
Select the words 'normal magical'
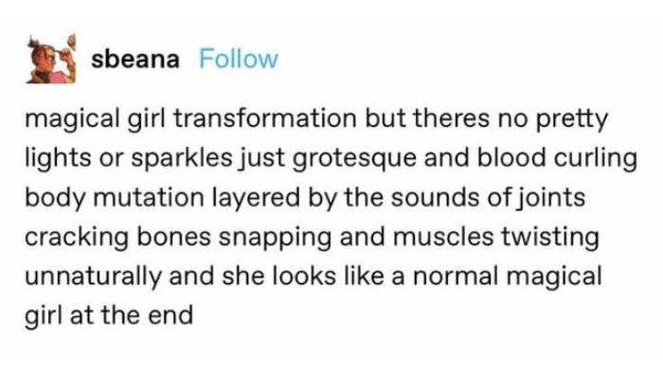coord(508,277)
